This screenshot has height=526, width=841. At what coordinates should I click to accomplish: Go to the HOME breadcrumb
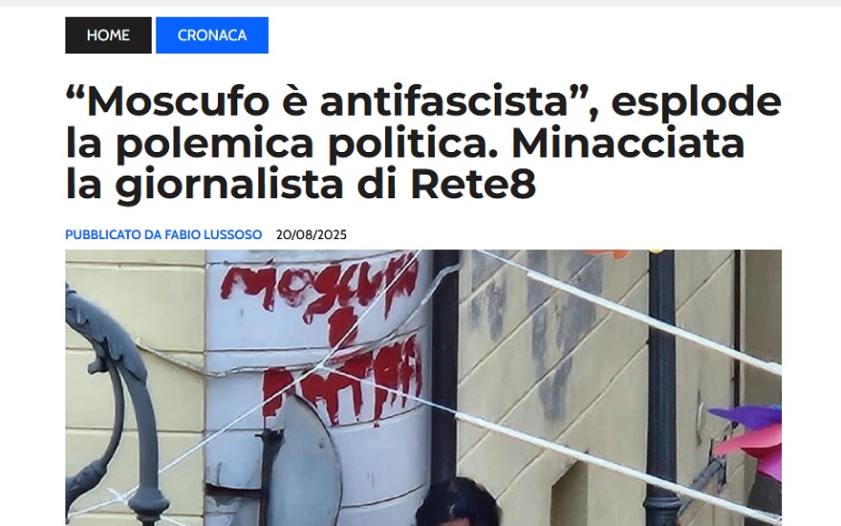coord(108,35)
